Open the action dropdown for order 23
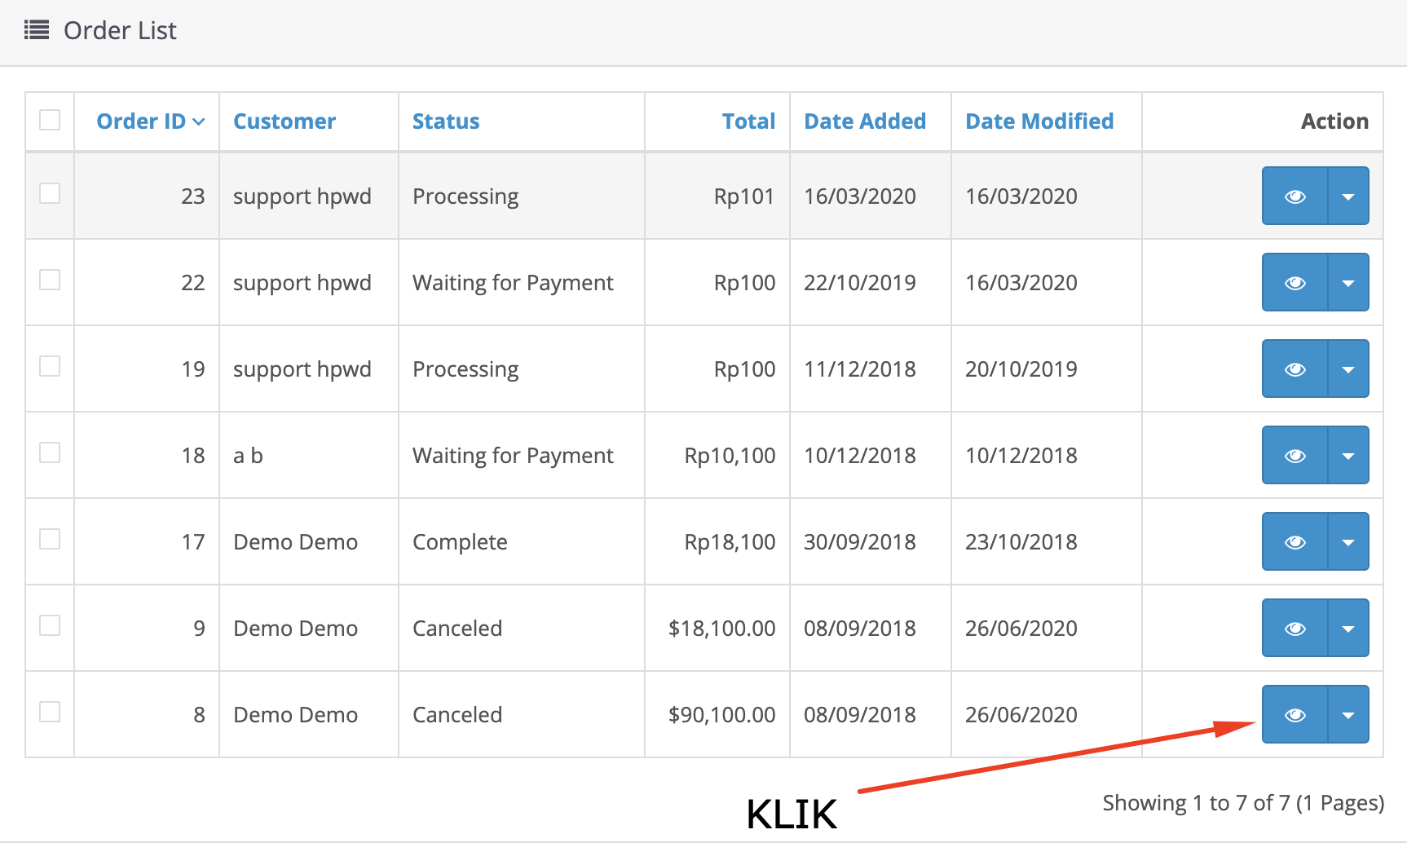Screen dimensions: 1407x843 pyautogui.click(x=1348, y=196)
